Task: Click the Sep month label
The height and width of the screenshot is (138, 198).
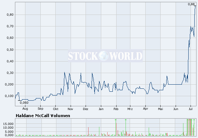Action: click(x=40, y=109)
